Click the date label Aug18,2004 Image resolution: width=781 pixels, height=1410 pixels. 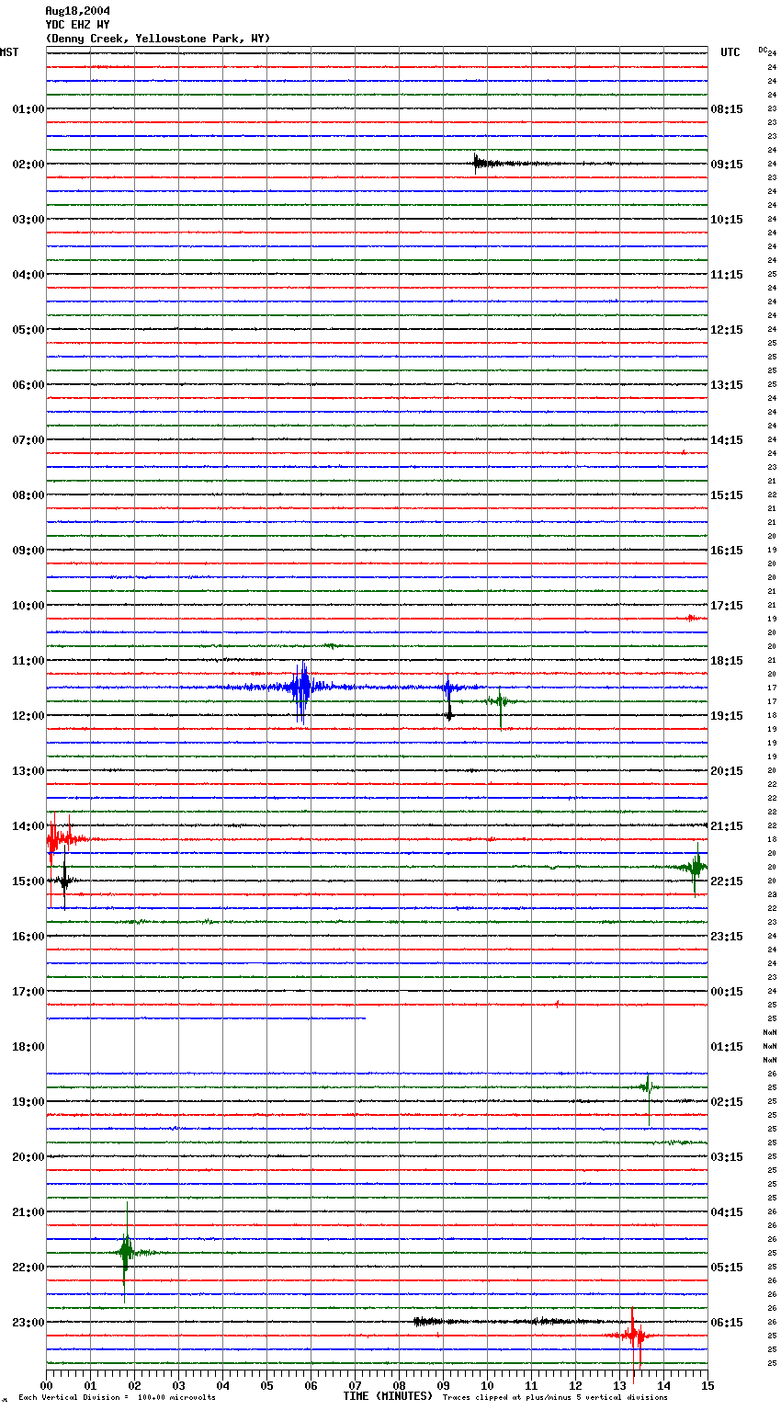pos(77,11)
